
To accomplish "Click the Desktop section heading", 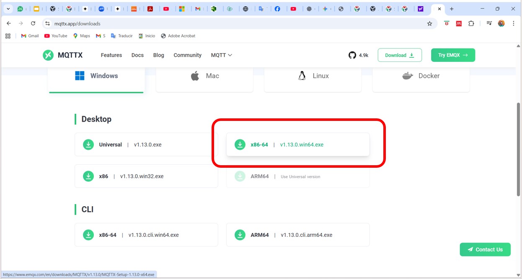I will tap(96, 119).
